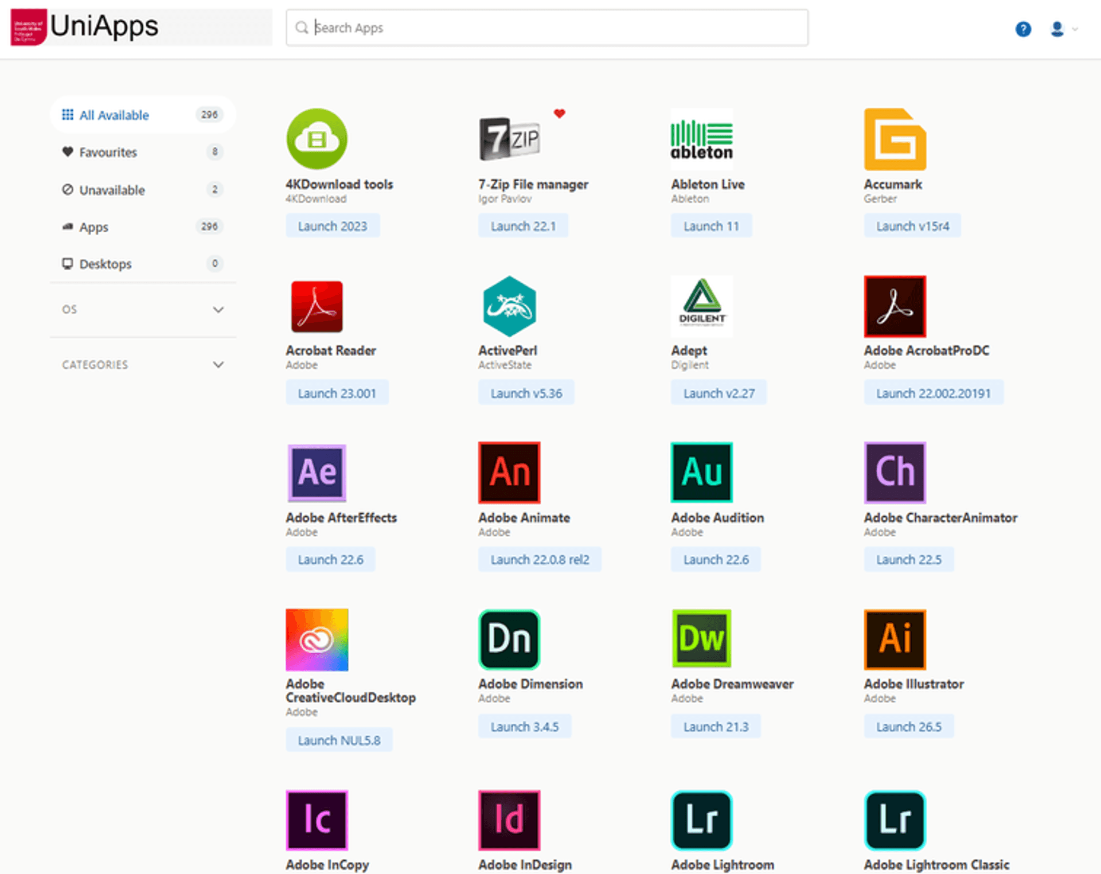This screenshot has width=1101, height=874.
Task: Launch Accumark v15r4
Action: pos(912,226)
